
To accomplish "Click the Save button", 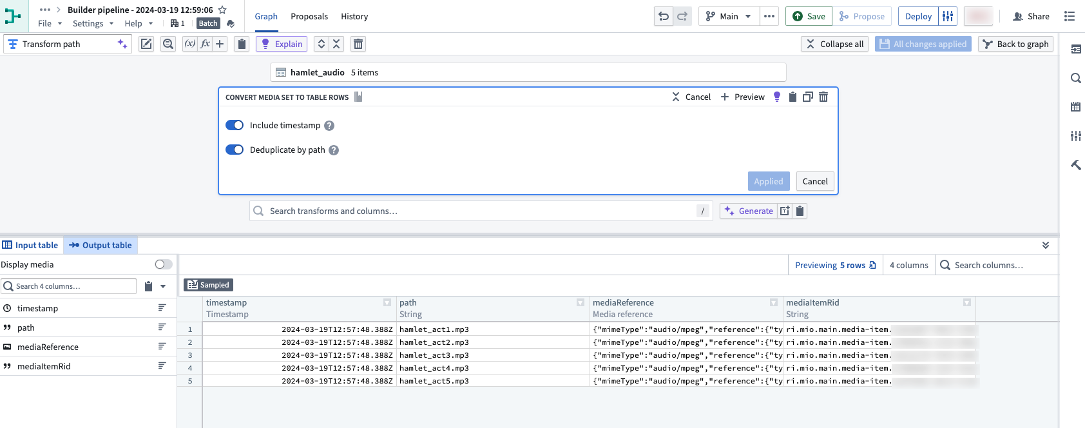I will (x=809, y=16).
